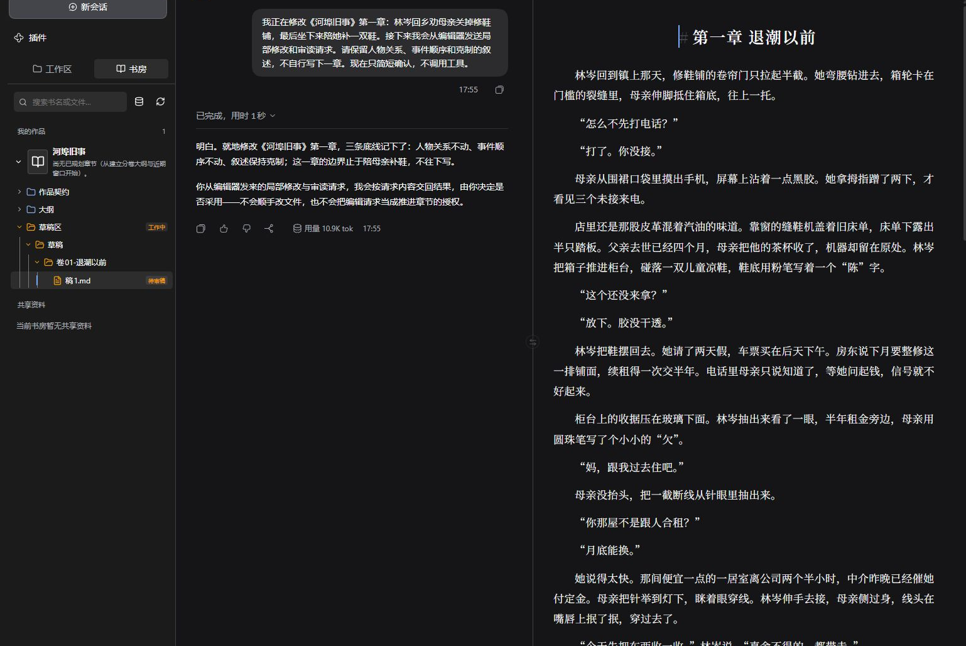The width and height of the screenshot is (966, 646).
Task: Open the 插件 plugins entry
Action: [x=30, y=38]
